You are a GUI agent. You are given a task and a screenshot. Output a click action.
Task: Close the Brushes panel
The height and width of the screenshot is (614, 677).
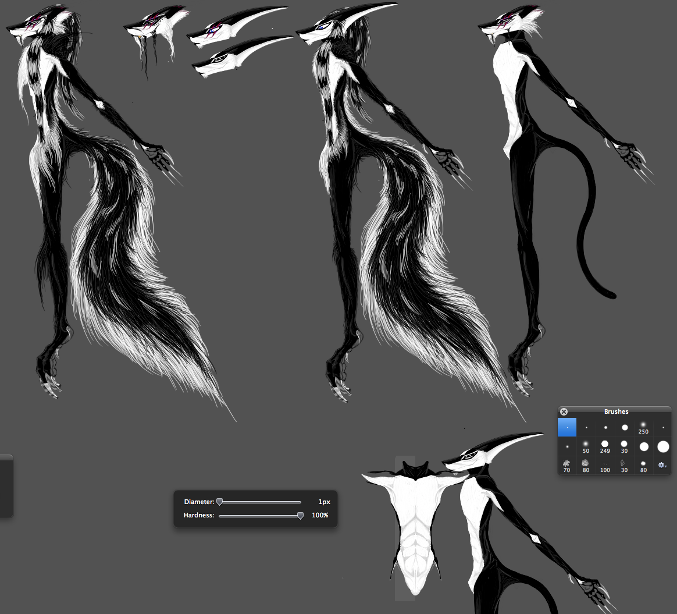coord(564,411)
